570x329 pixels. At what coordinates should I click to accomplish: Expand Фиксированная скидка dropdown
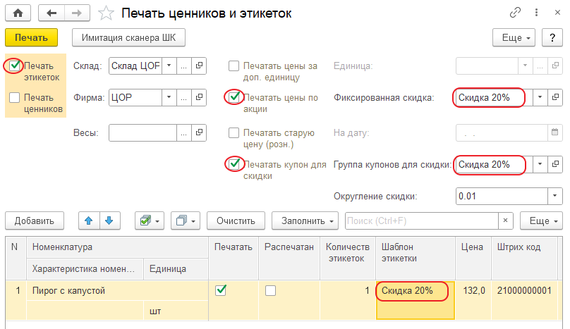pyautogui.click(x=540, y=97)
